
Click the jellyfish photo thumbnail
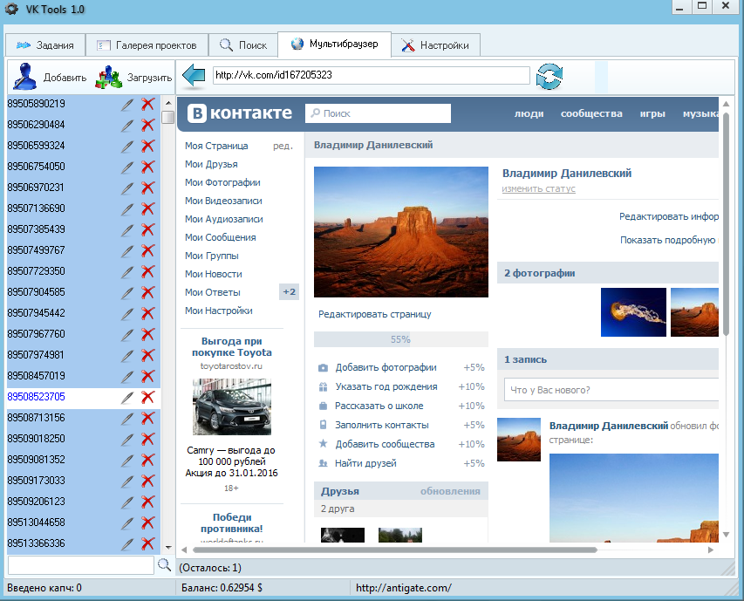tap(633, 312)
